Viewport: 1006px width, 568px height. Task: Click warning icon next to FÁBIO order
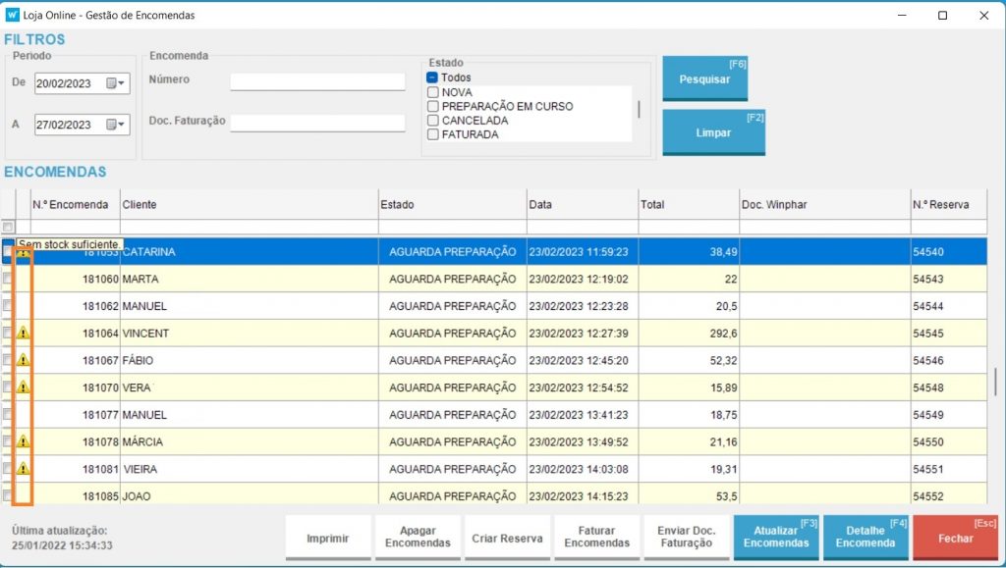(24, 360)
